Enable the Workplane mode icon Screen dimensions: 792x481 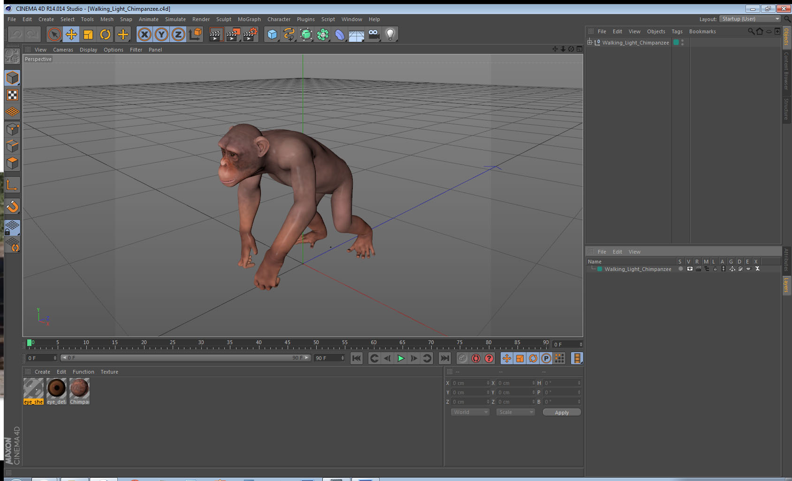[12, 112]
